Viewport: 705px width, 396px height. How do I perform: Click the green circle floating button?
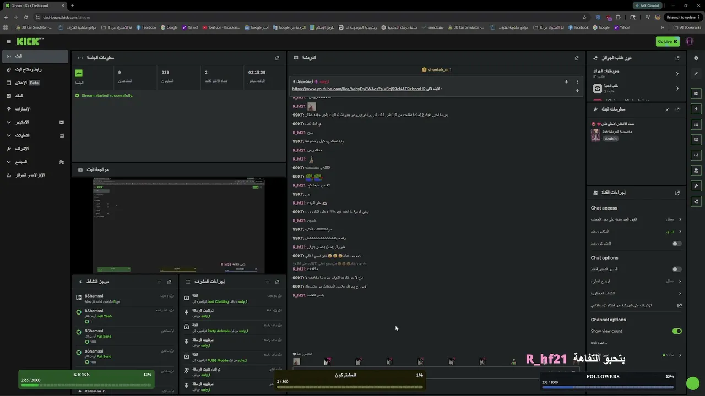tap(693, 383)
